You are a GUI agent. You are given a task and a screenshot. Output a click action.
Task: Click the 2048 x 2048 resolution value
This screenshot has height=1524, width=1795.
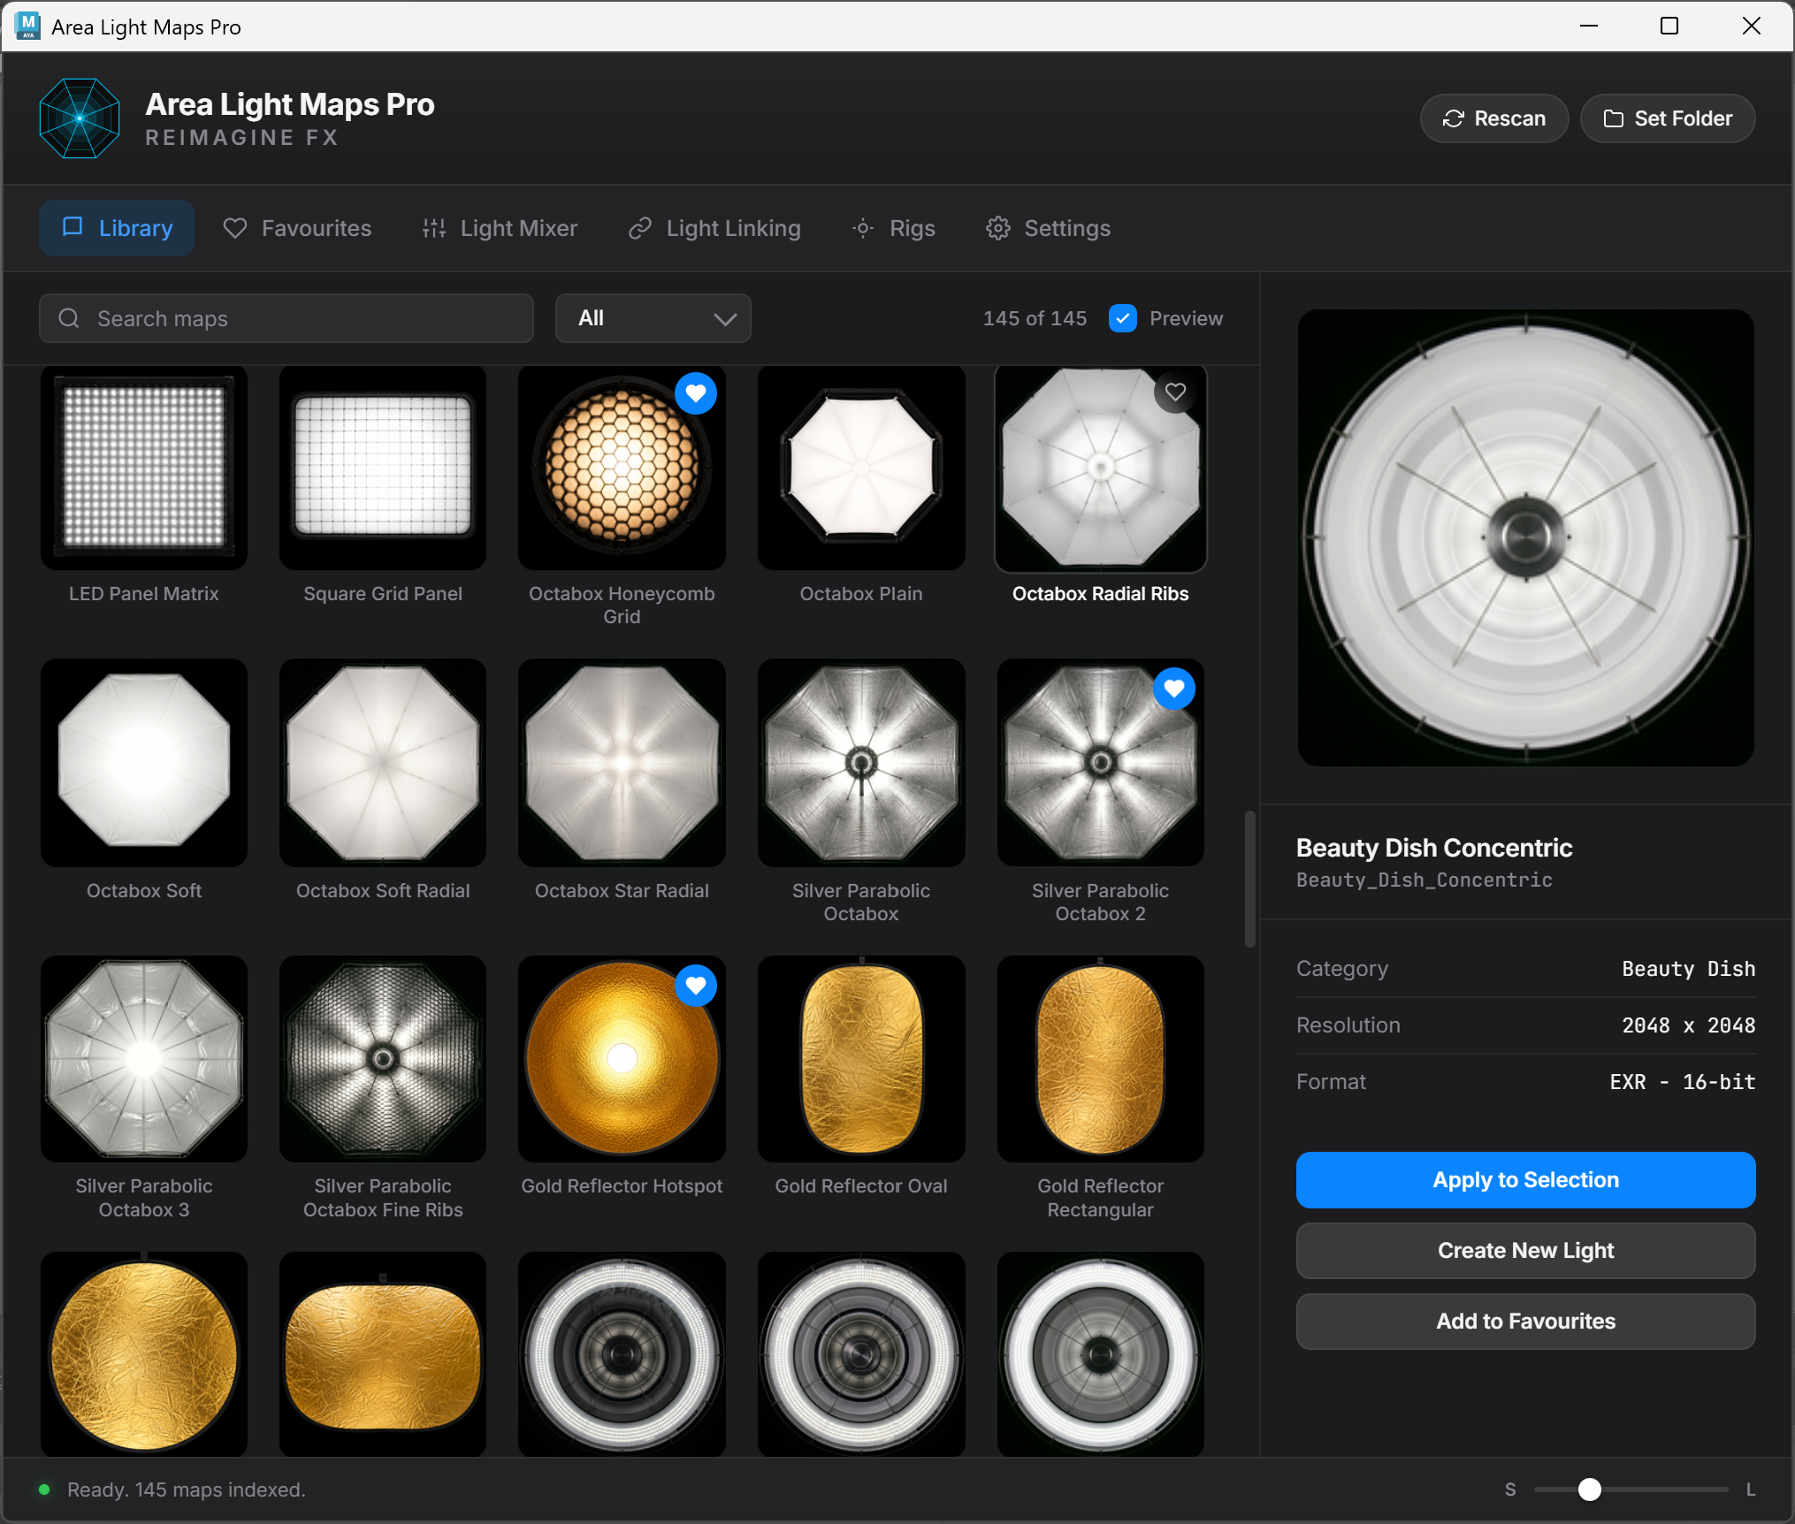point(1689,1025)
